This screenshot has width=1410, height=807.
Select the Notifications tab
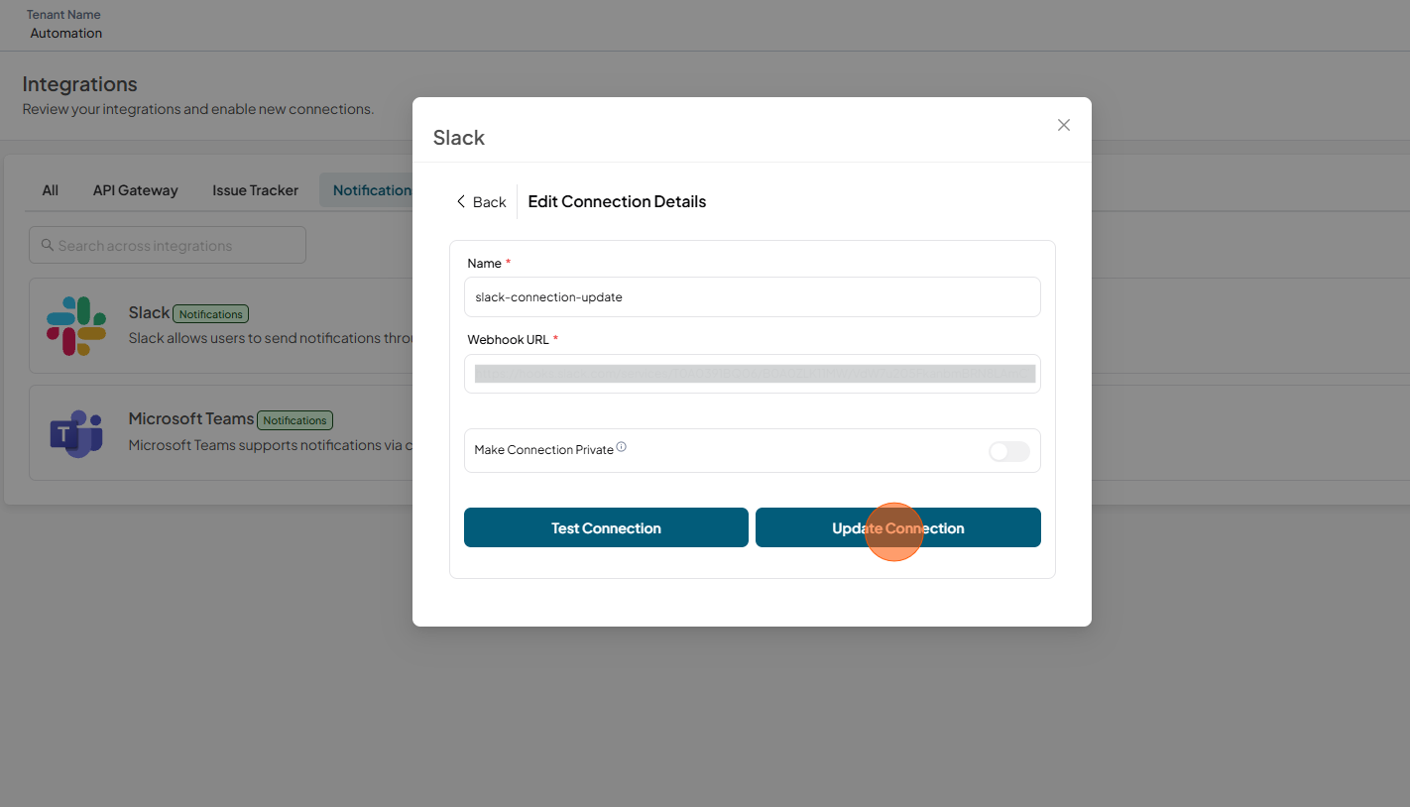point(366,190)
